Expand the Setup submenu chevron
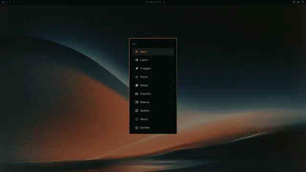 (171, 86)
